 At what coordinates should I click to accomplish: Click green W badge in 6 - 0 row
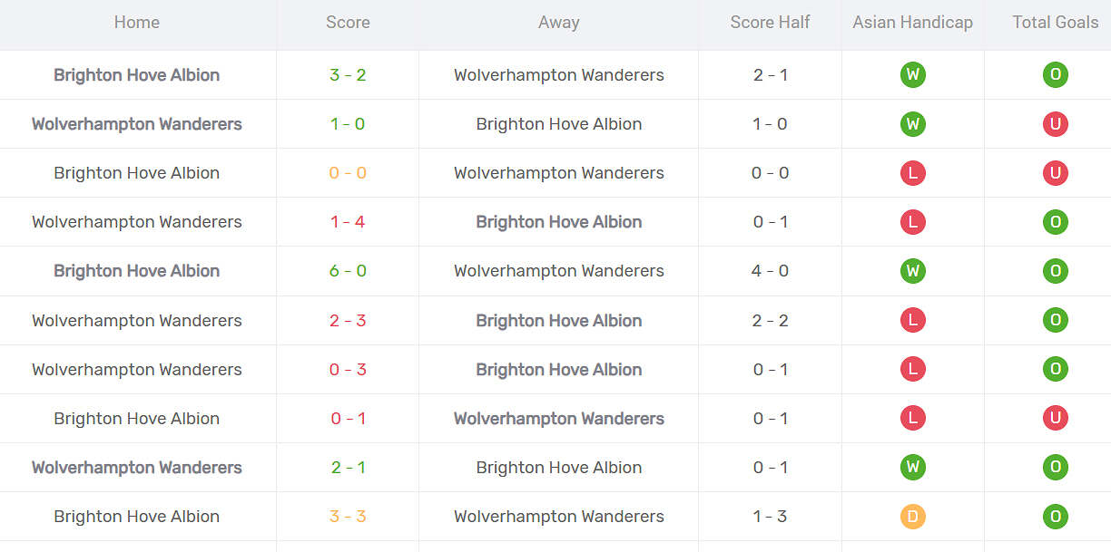point(912,271)
